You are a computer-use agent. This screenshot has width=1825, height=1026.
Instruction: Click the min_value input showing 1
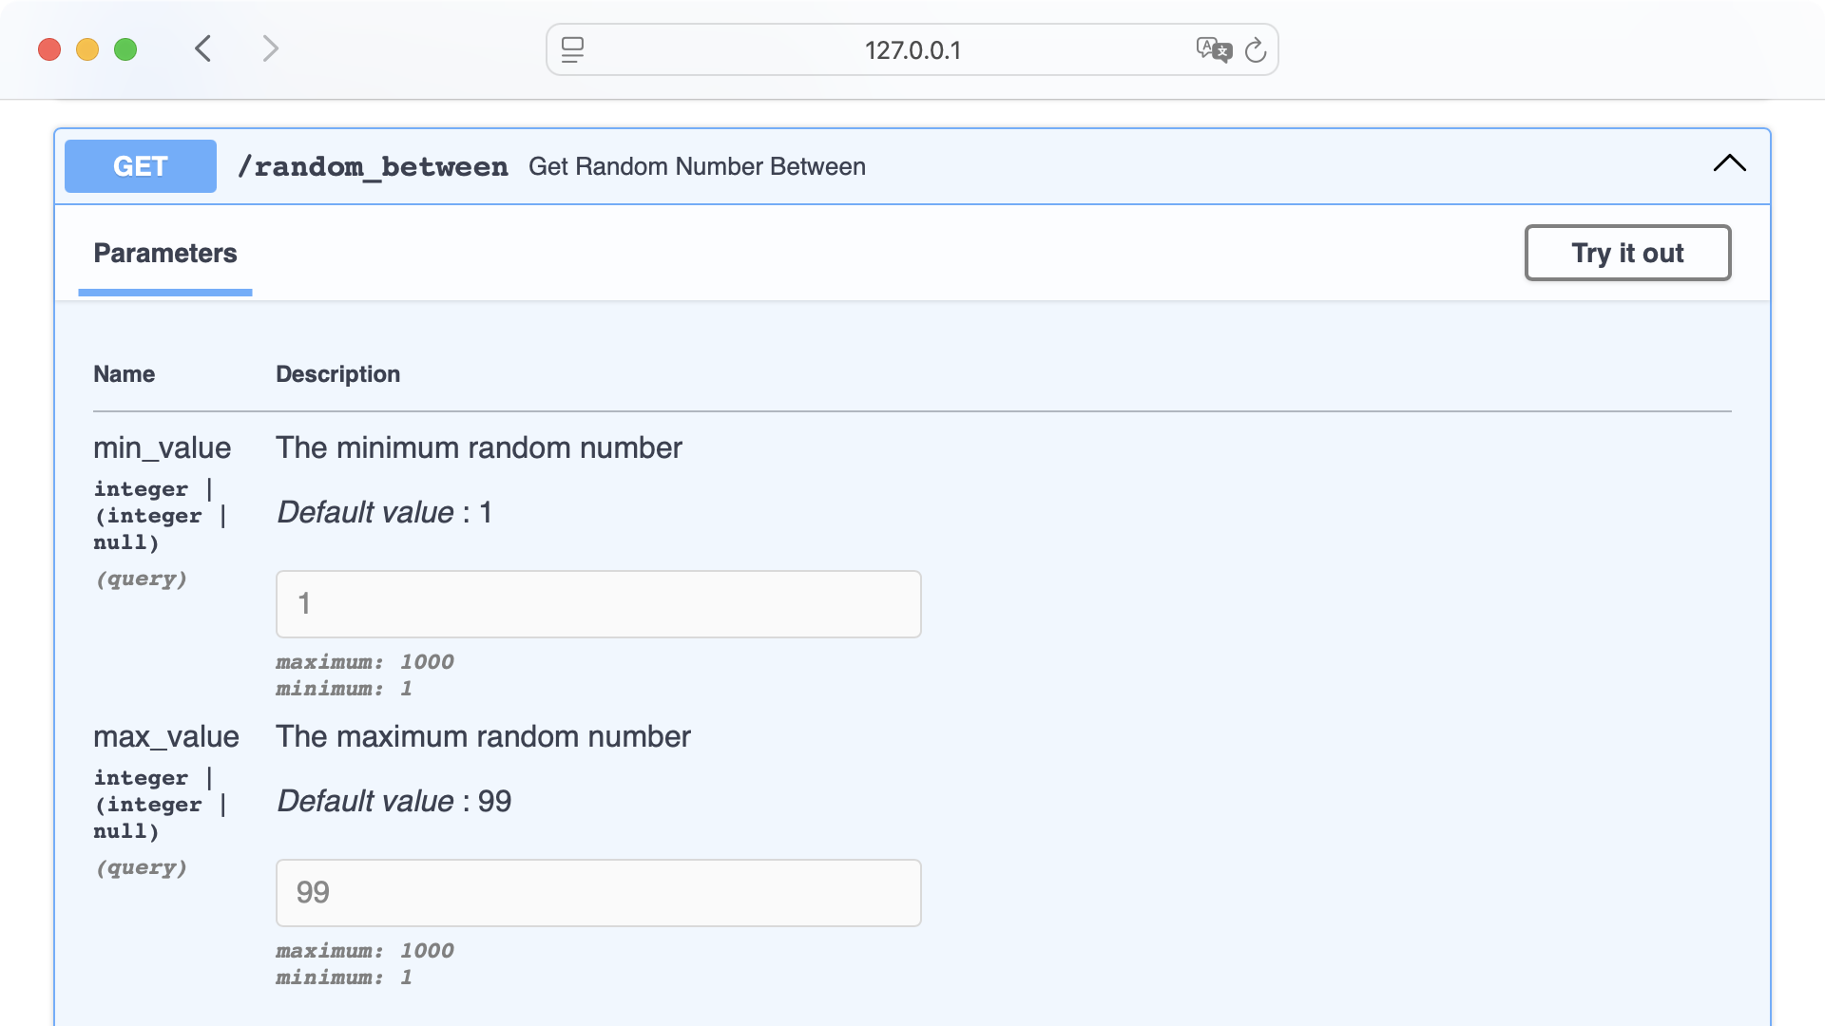click(598, 603)
